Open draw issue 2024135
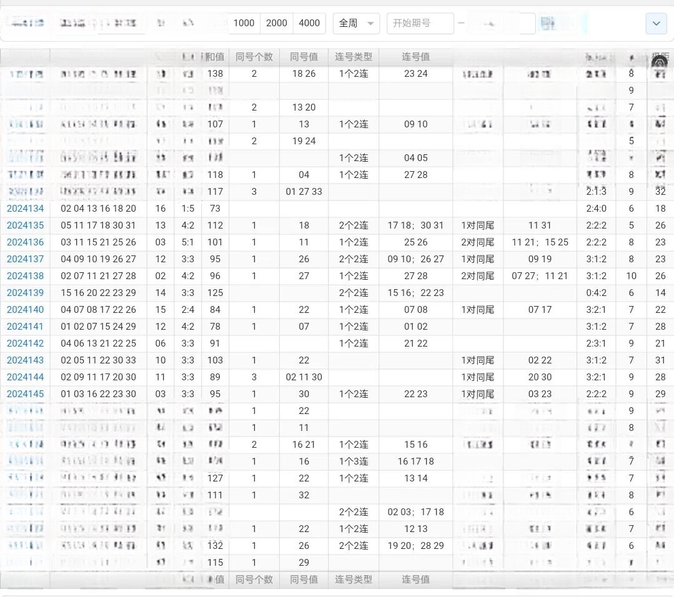The image size is (674, 597). 26,225
